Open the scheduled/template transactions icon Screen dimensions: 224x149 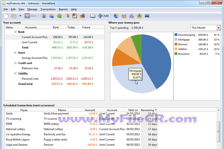click(75, 16)
